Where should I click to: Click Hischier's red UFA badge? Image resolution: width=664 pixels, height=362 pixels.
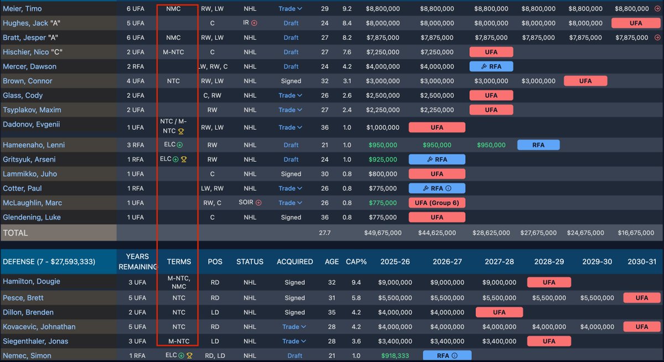coord(491,52)
